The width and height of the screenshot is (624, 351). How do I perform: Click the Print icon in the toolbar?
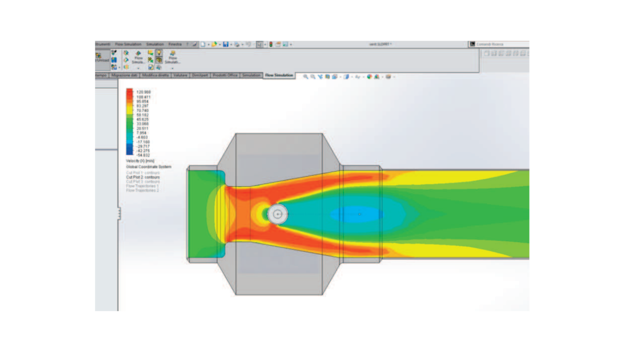point(236,45)
